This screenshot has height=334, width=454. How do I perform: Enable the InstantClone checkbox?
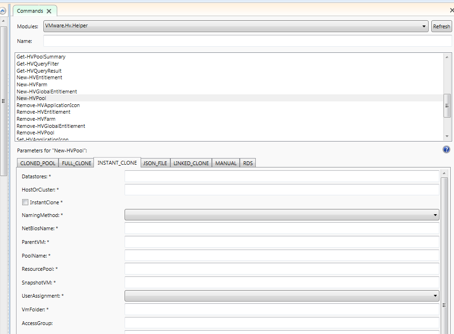tap(25, 202)
